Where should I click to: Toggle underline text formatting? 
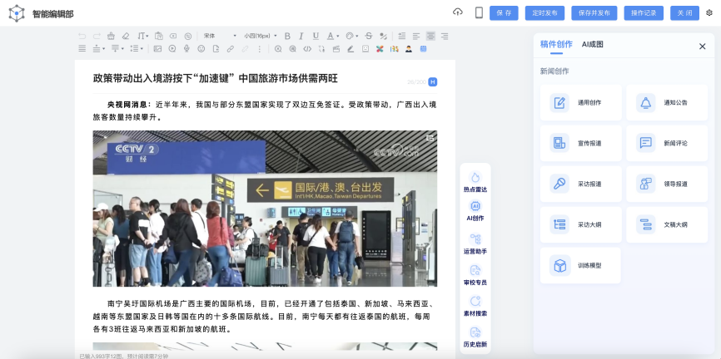click(x=316, y=36)
